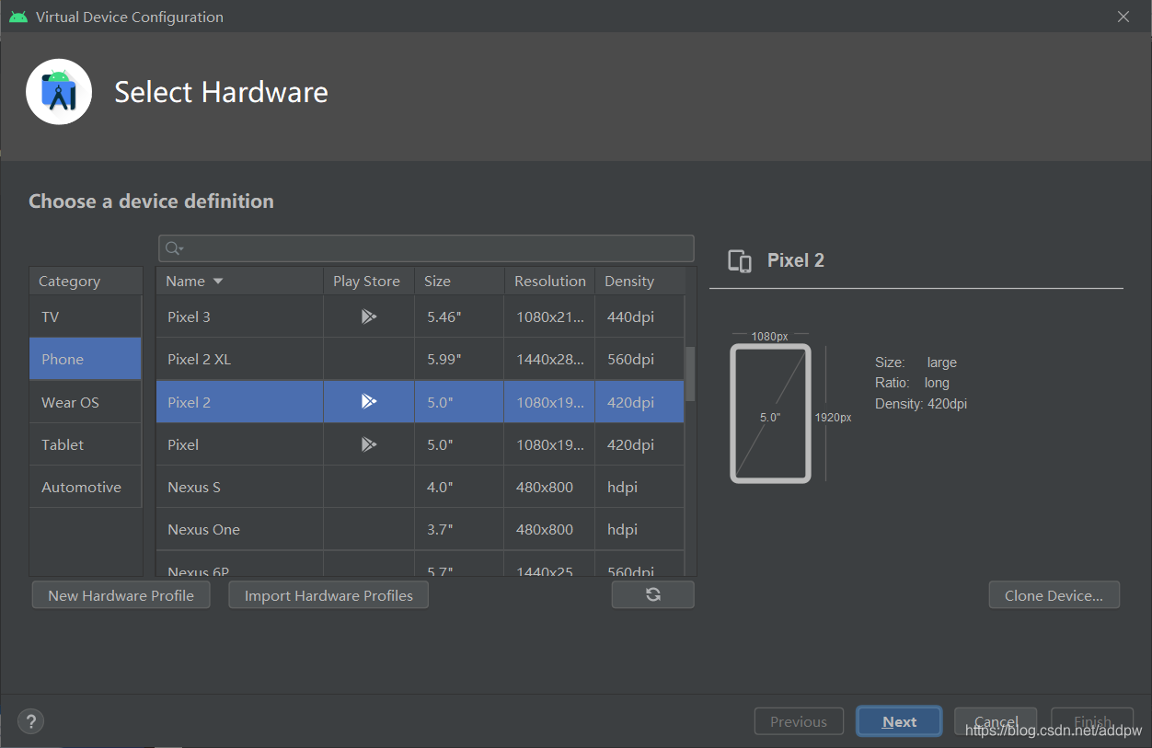Click the Next button
Viewport: 1152px width, 748px height.
[x=899, y=721]
